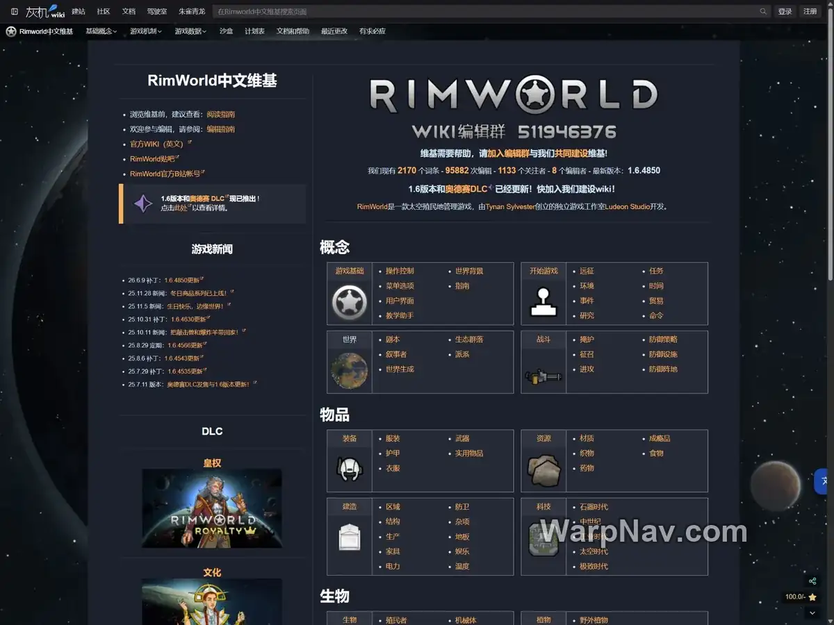The width and height of the screenshot is (834, 625).
Task: Open the 实用物品 link
Action: (x=469, y=453)
